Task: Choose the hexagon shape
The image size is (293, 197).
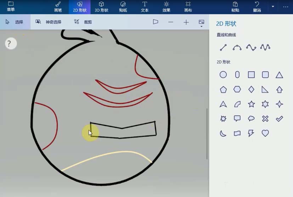Action: click(x=237, y=89)
